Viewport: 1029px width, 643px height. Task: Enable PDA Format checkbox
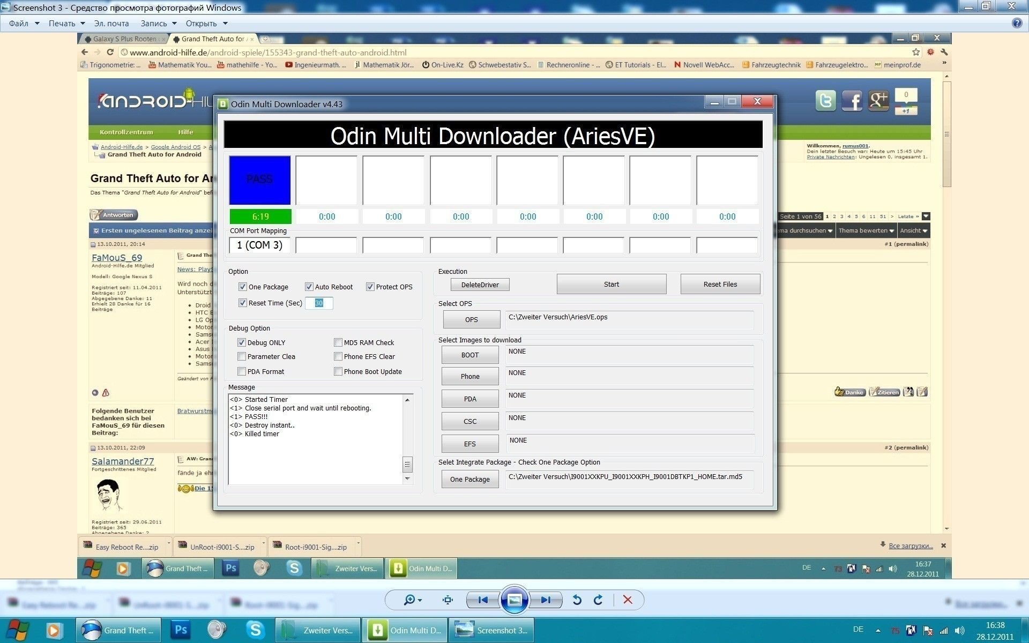pyautogui.click(x=241, y=371)
